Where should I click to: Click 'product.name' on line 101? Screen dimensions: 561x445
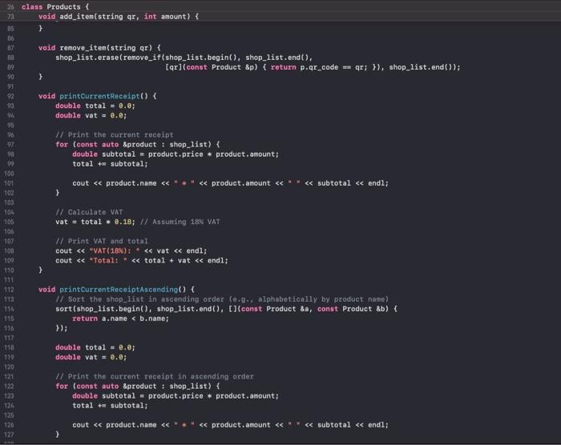coord(131,183)
